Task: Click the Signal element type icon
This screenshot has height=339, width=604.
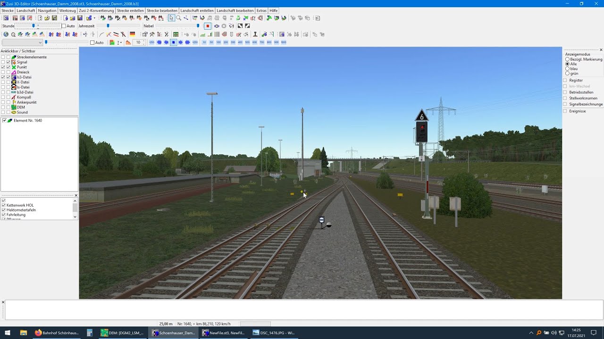Action: click(x=14, y=62)
